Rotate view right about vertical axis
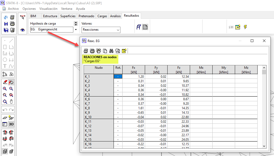 click(11, 132)
